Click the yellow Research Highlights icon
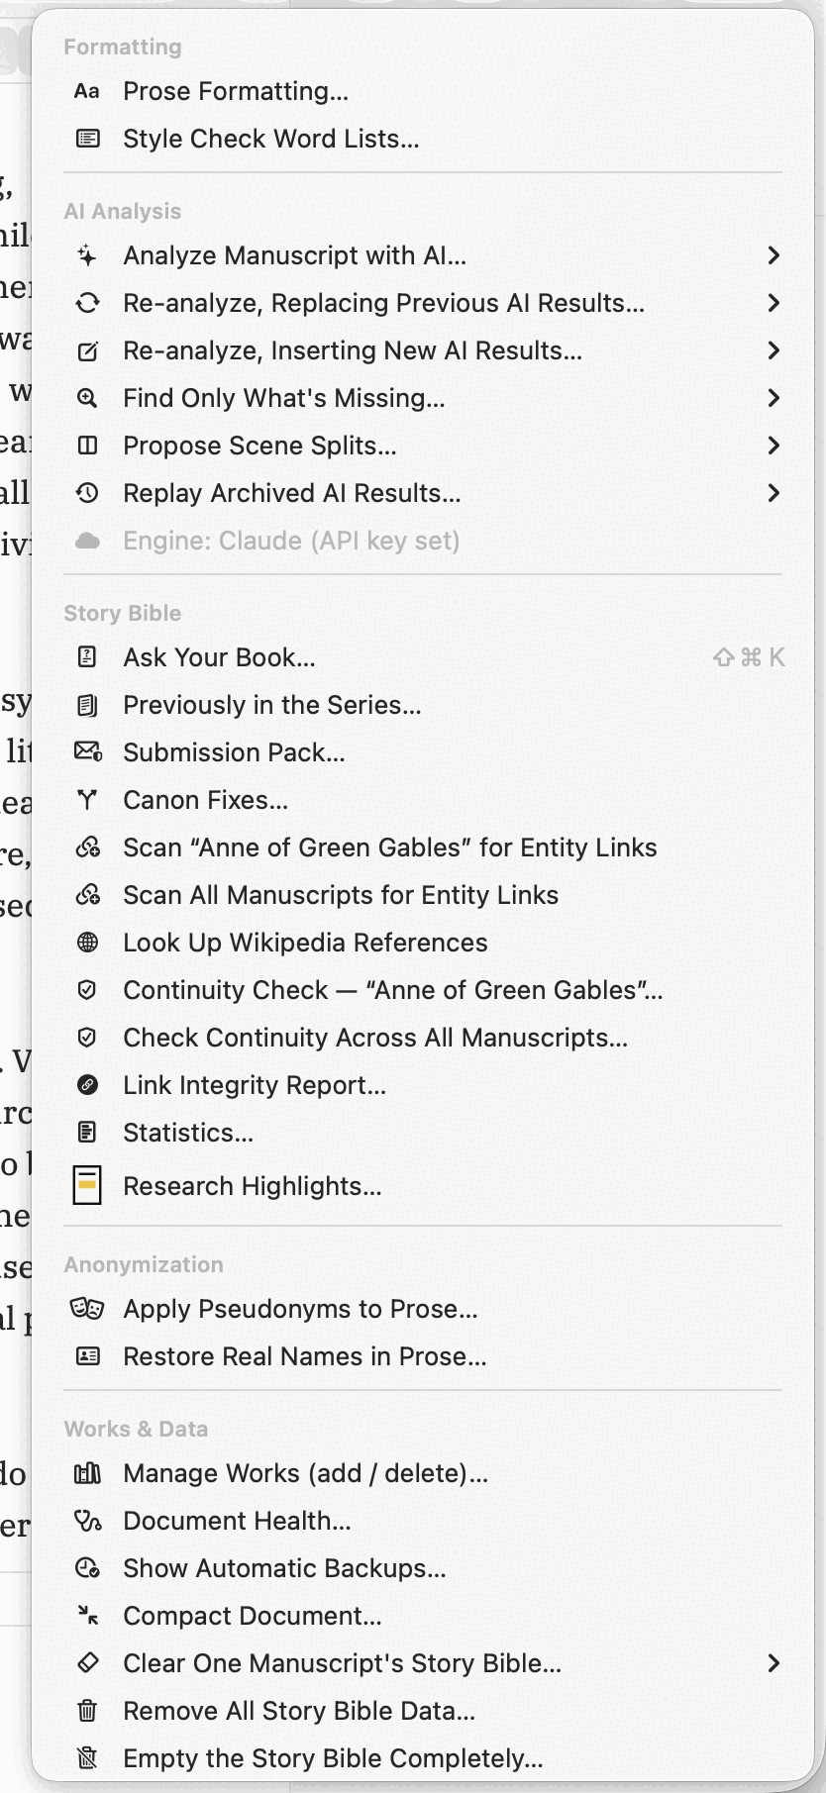Screen dimensions: 826x1793 87,1185
